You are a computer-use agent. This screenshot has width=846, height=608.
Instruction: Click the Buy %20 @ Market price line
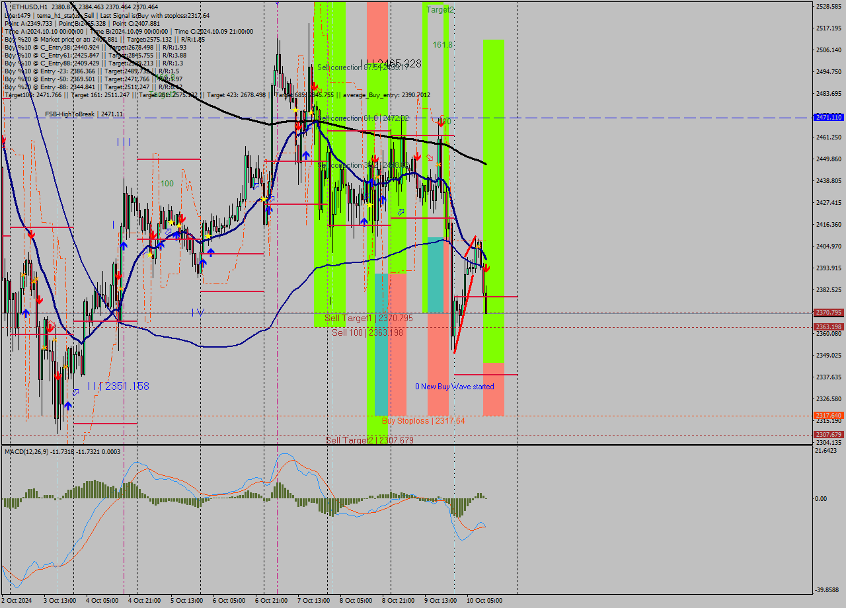[x=104, y=39]
